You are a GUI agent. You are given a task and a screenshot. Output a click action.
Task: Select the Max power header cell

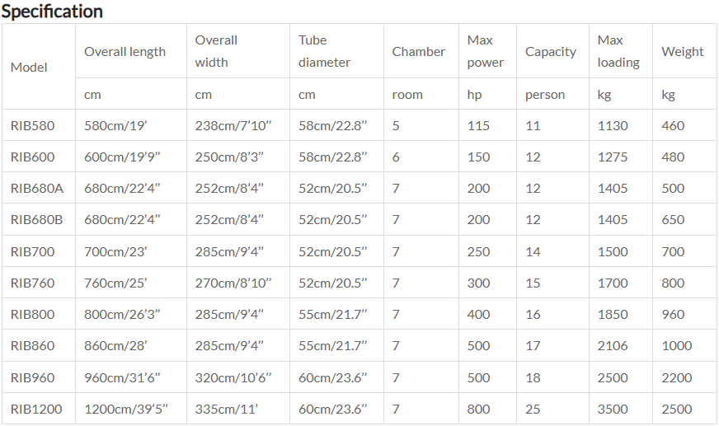[x=487, y=51]
